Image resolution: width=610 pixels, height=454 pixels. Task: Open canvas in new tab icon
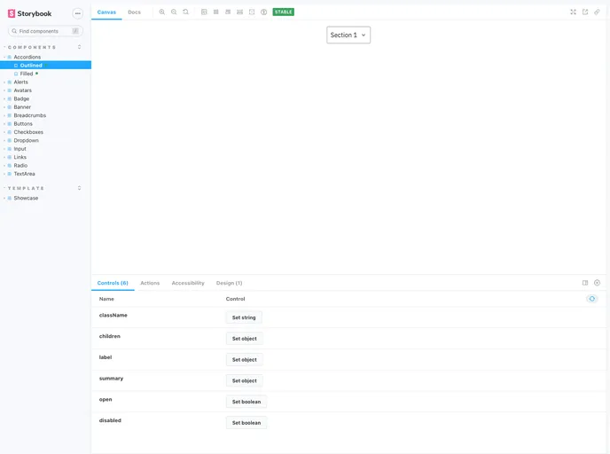point(585,12)
